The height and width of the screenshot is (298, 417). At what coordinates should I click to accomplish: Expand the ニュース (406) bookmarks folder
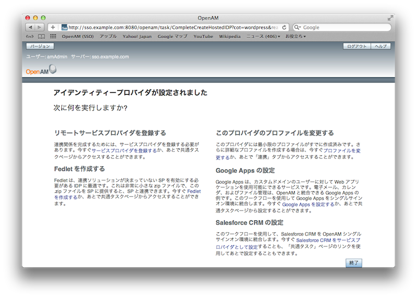(x=263, y=36)
